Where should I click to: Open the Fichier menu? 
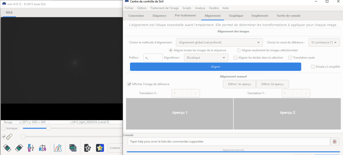click(x=129, y=8)
